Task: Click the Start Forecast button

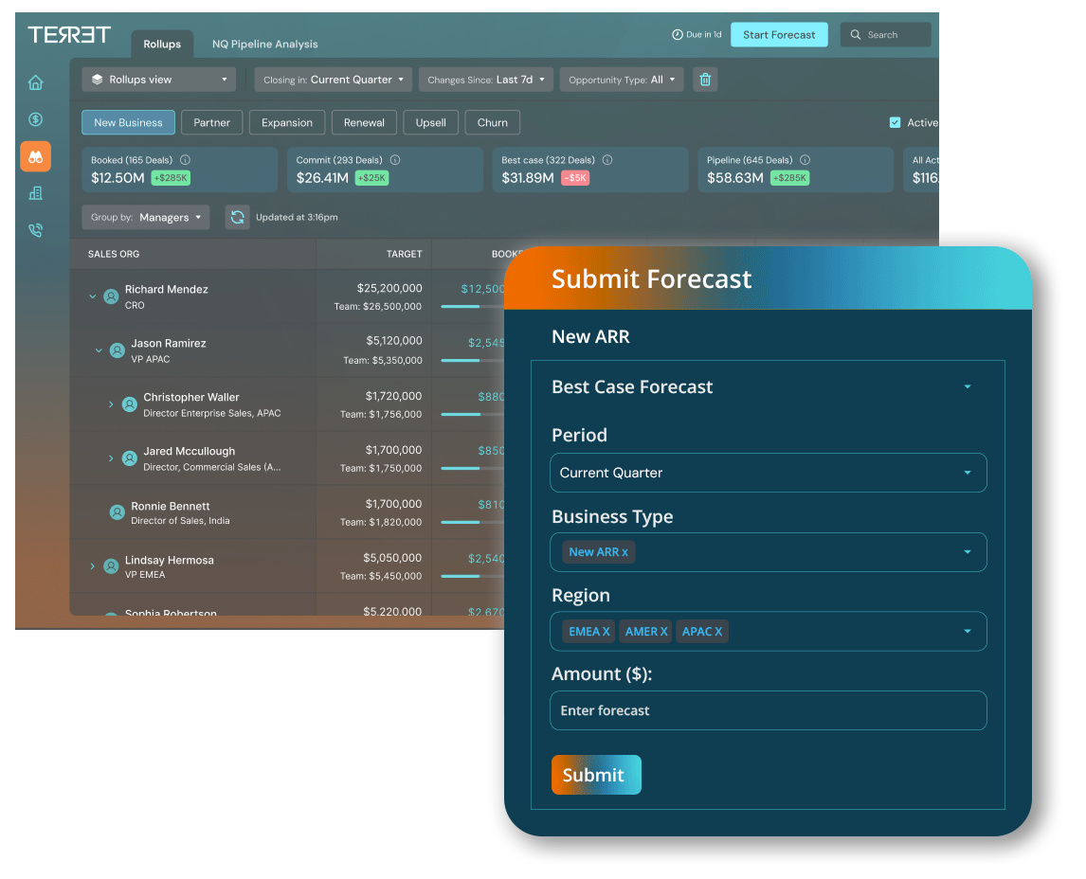Action: click(x=778, y=35)
